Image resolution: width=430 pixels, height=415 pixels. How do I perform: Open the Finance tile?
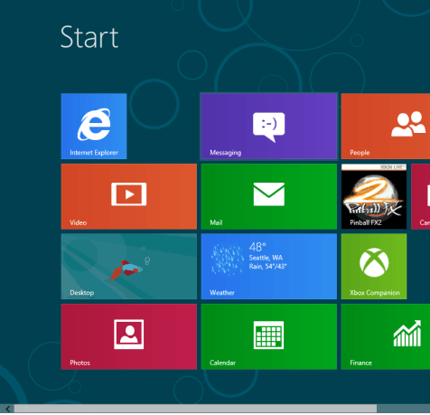[386, 336]
